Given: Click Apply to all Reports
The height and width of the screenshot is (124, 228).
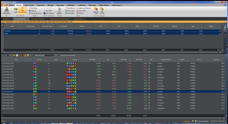Looking at the screenshot, I should point(84,8).
